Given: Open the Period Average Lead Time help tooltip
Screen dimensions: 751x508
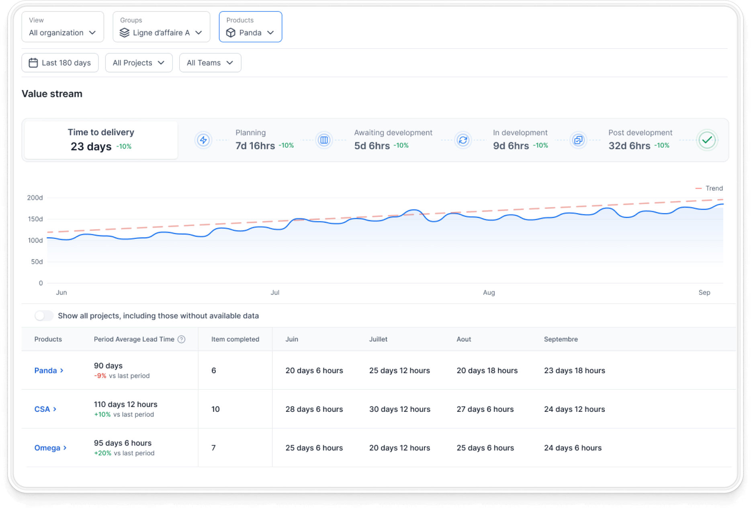Looking at the screenshot, I should click(x=182, y=339).
